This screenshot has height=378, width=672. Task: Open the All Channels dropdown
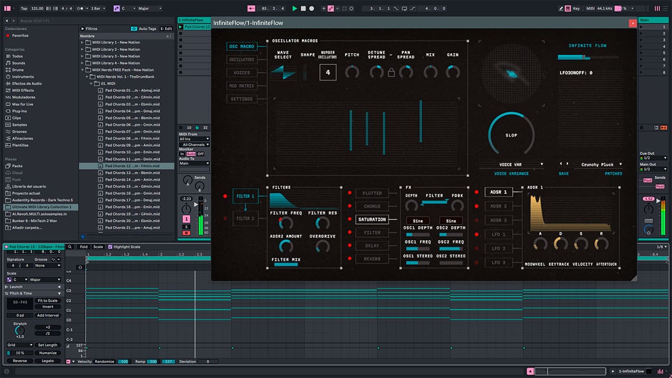click(194, 144)
